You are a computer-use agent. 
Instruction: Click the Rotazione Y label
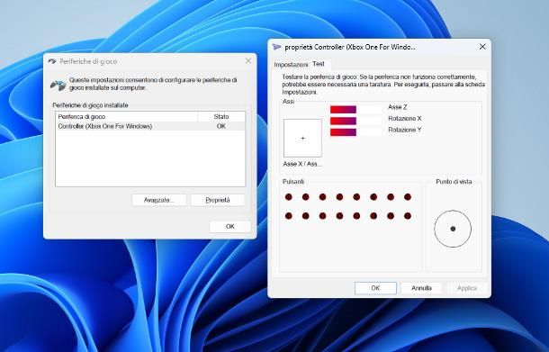[x=405, y=130]
